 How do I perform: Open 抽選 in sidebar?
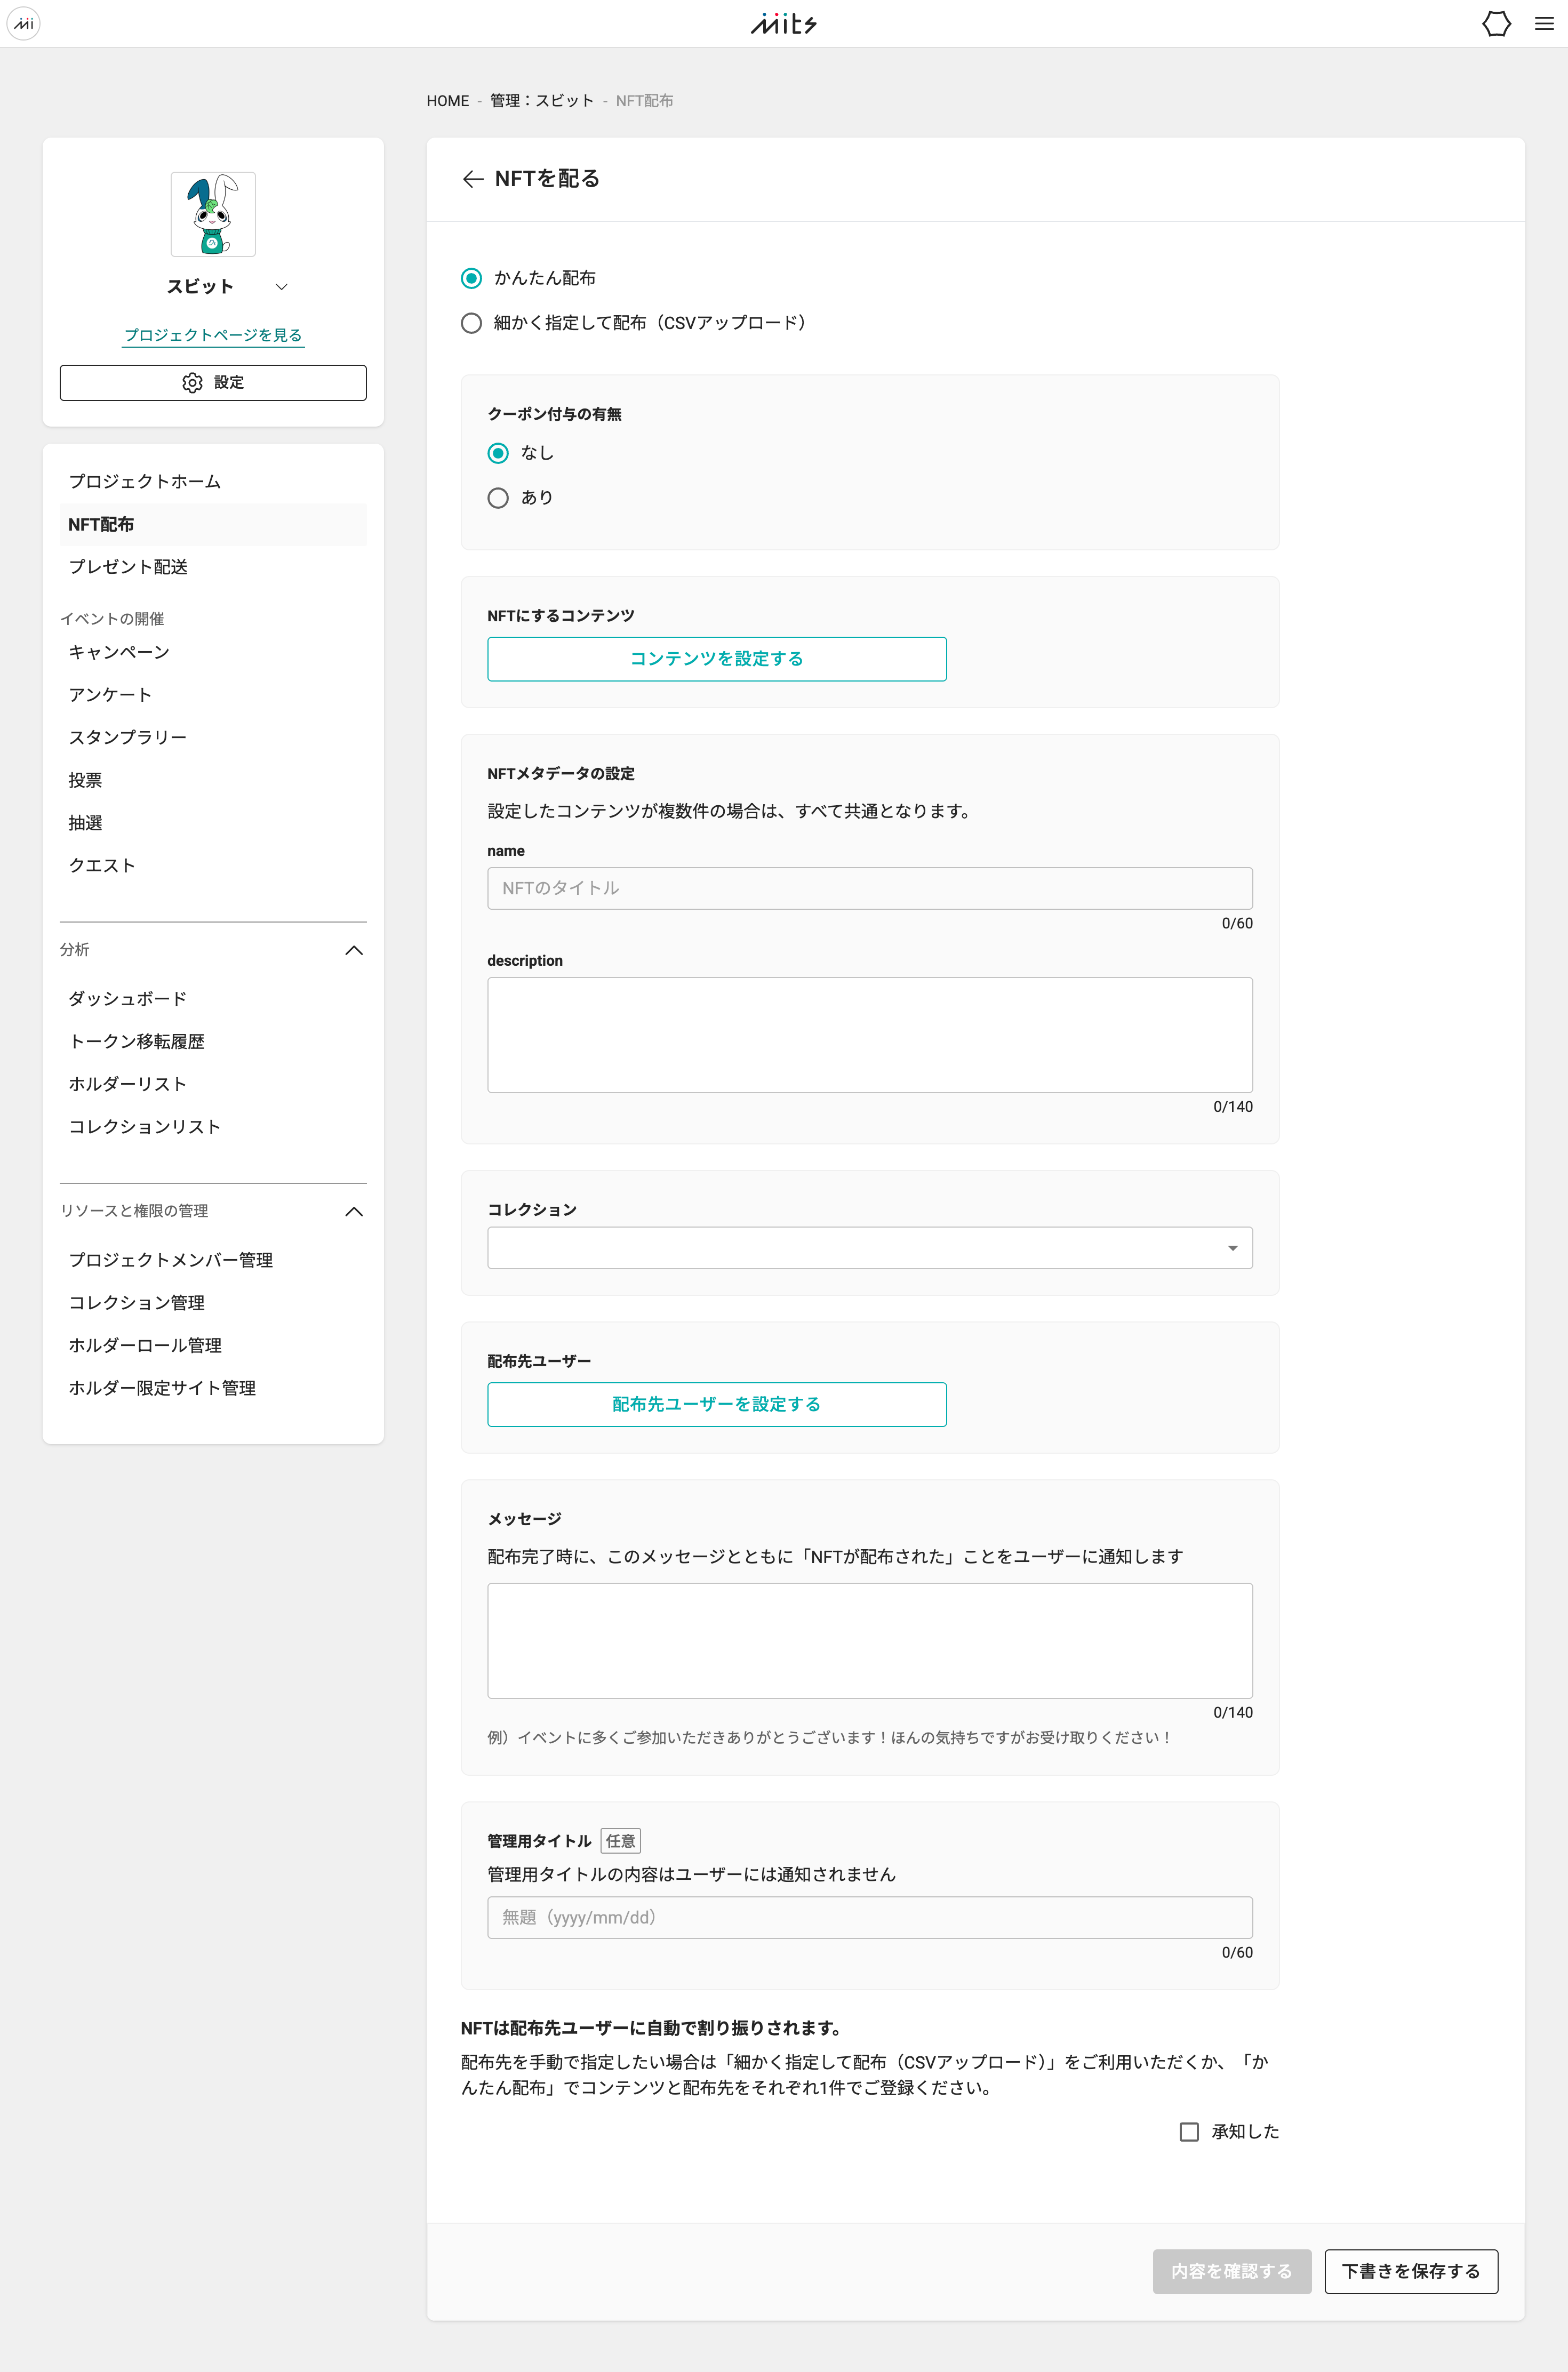tap(213, 823)
